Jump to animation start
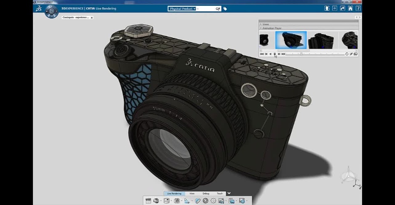 pos(262,54)
